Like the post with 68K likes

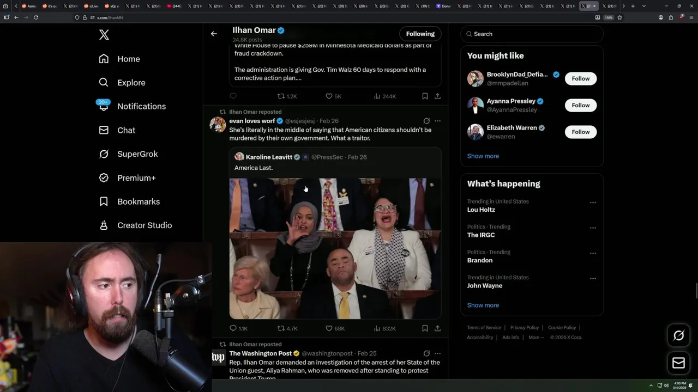(335, 328)
